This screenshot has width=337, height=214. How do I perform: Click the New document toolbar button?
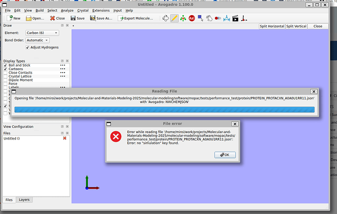(14, 19)
